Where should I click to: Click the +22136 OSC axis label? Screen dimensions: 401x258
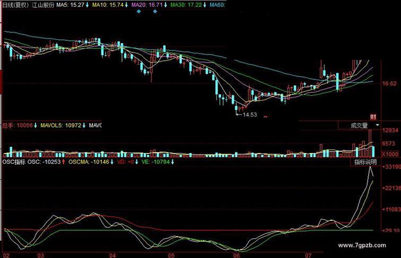click(391, 188)
